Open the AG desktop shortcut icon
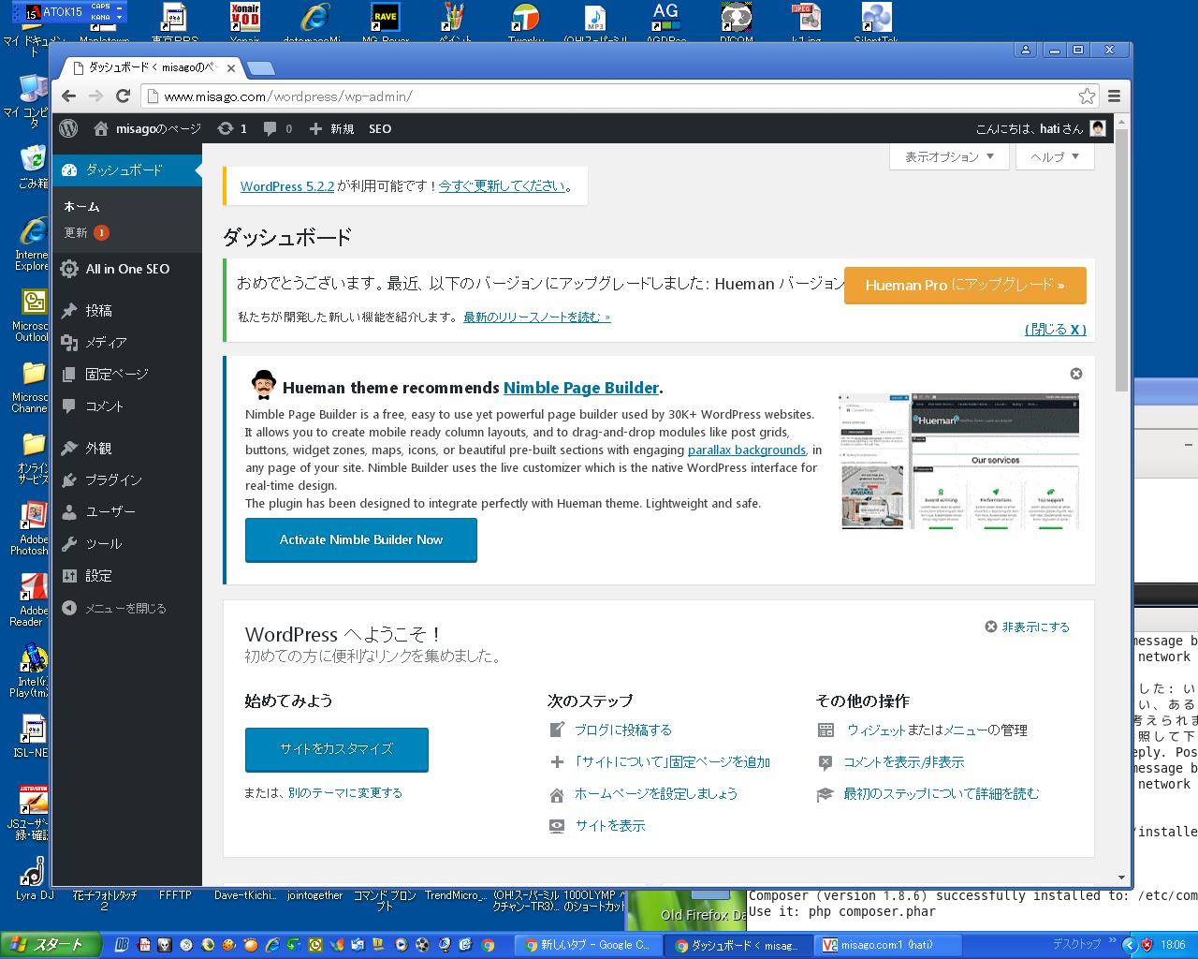 pyautogui.click(x=665, y=21)
